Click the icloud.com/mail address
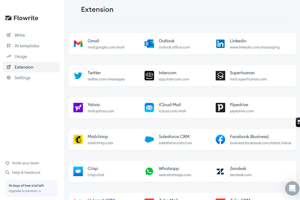Image resolution: width=300 pixels, height=200 pixels. [172, 111]
